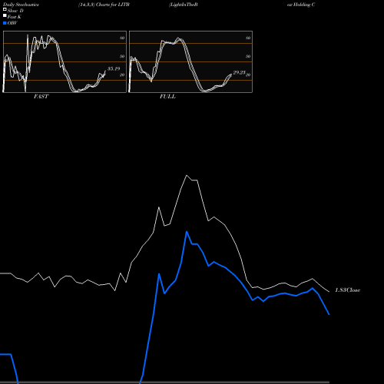This screenshot has height=384, width=384.
Task: Click the 20 level label in FAST chart
Action: tap(122, 74)
